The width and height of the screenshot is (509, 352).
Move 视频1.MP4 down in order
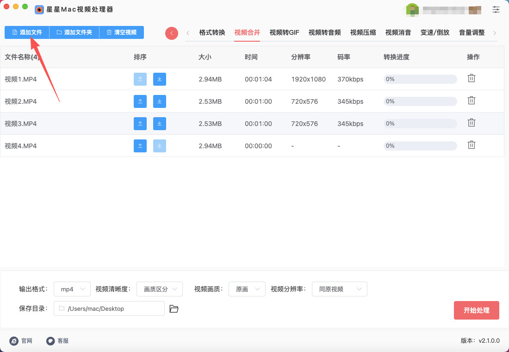[160, 79]
